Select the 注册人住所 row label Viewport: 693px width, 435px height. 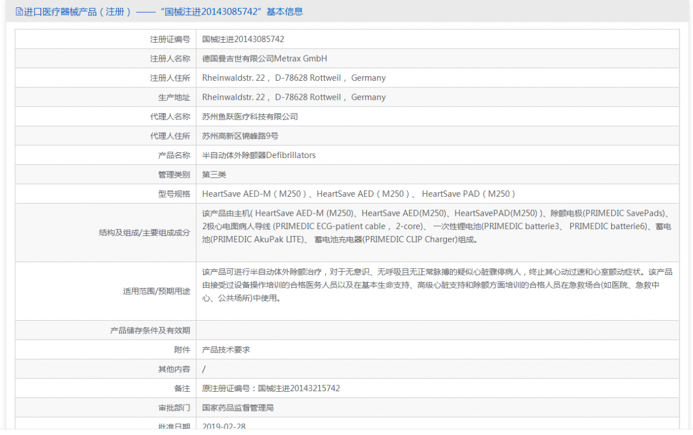tap(170, 78)
